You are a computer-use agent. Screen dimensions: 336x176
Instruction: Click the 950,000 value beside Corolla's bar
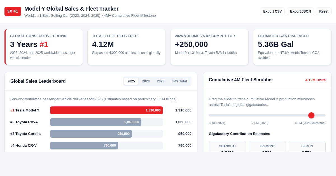(185, 134)
